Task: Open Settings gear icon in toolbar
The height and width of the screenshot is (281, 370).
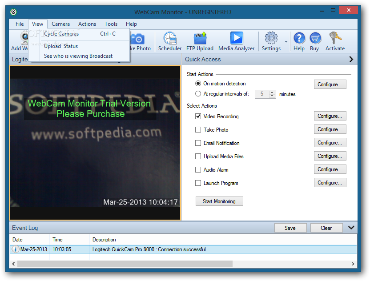Action: pos(271,38)
